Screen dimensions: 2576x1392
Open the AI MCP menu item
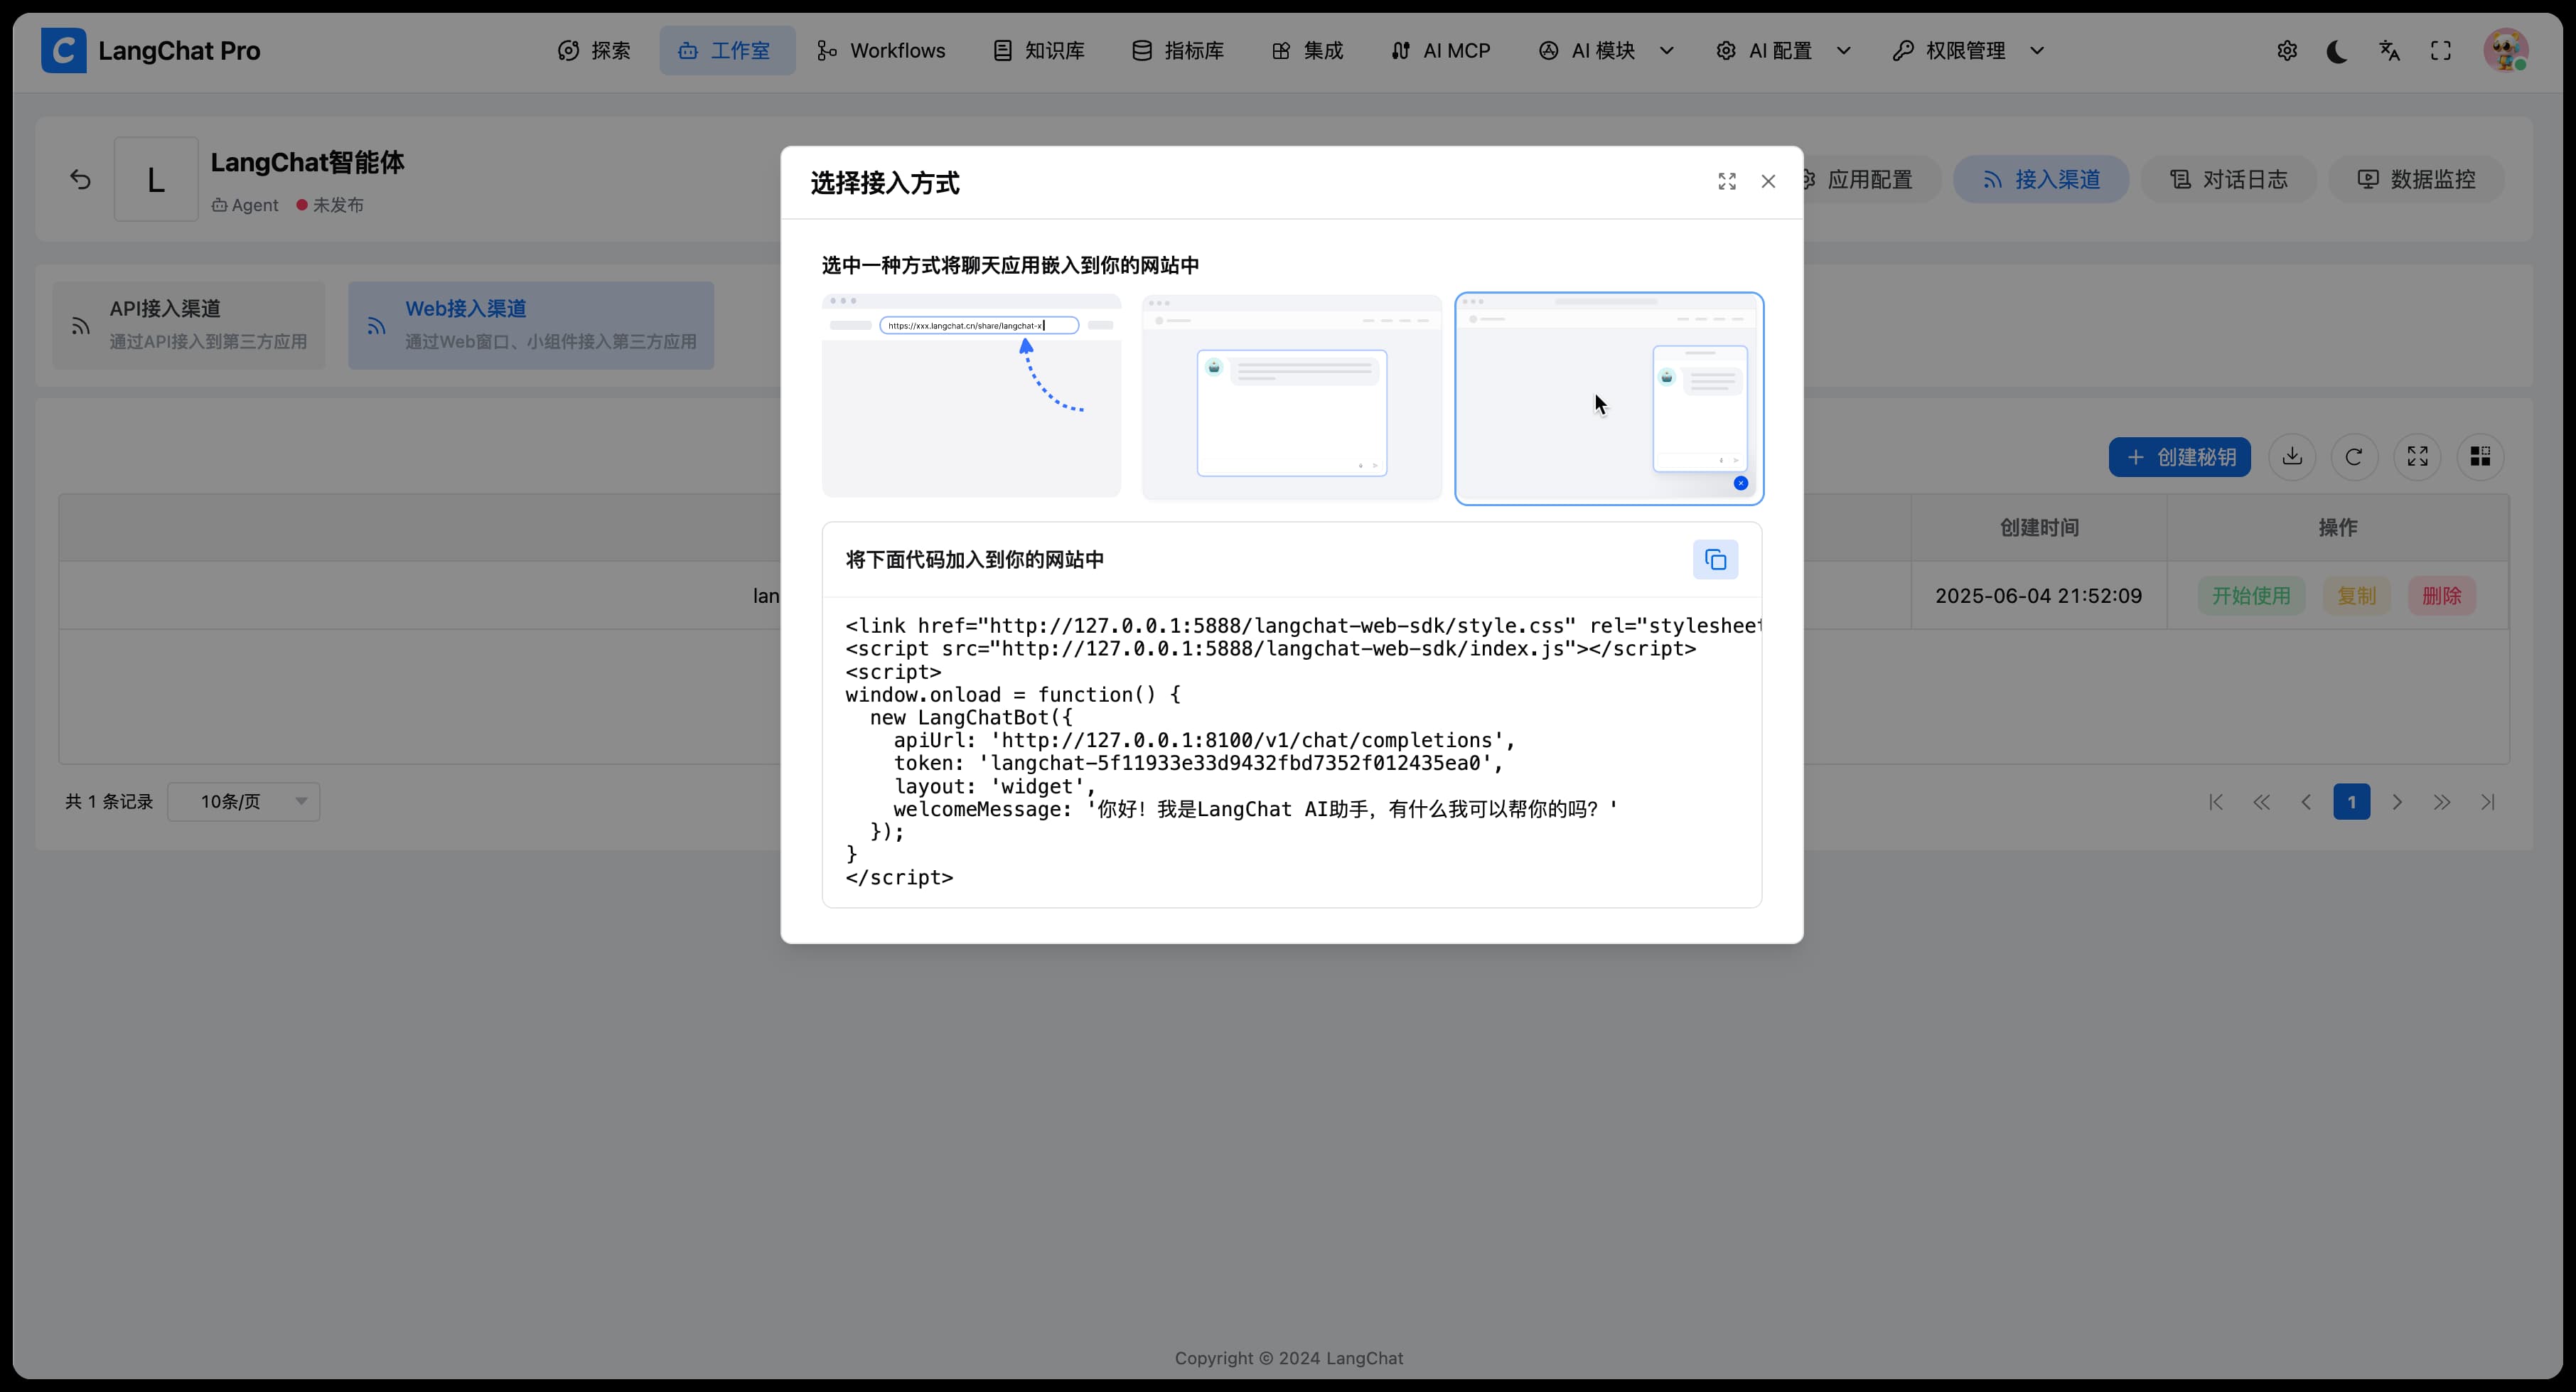coord(1440,50)
